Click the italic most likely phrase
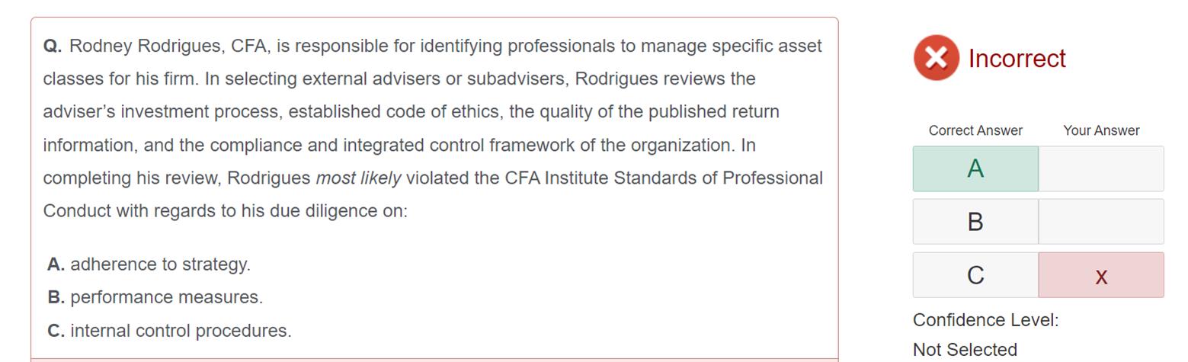This screenshot has height=362, width=1188. pyautogui.click(x=358, y=178)
